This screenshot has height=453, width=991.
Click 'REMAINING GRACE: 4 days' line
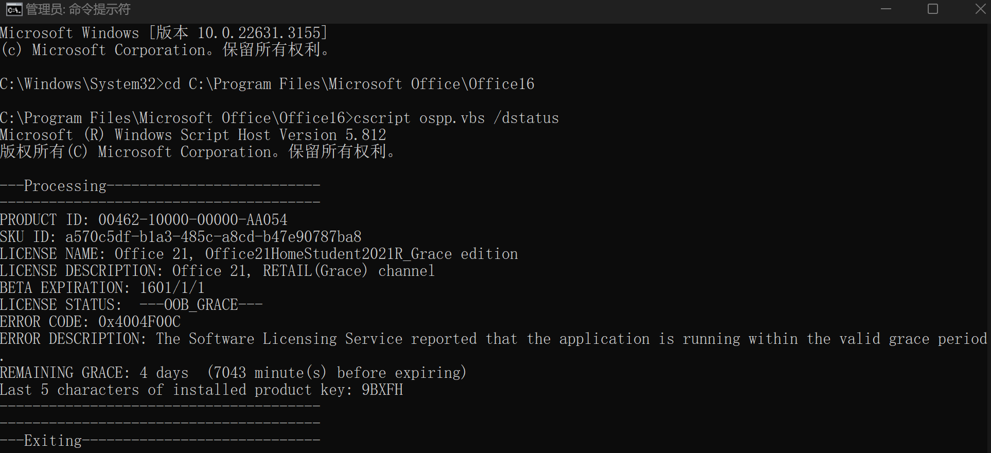233,373
